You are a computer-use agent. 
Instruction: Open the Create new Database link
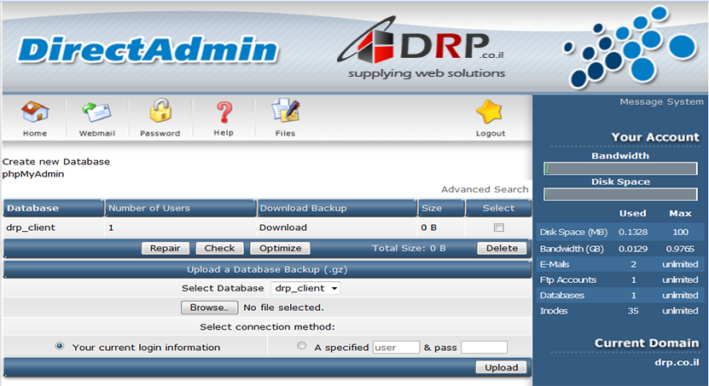56,161
